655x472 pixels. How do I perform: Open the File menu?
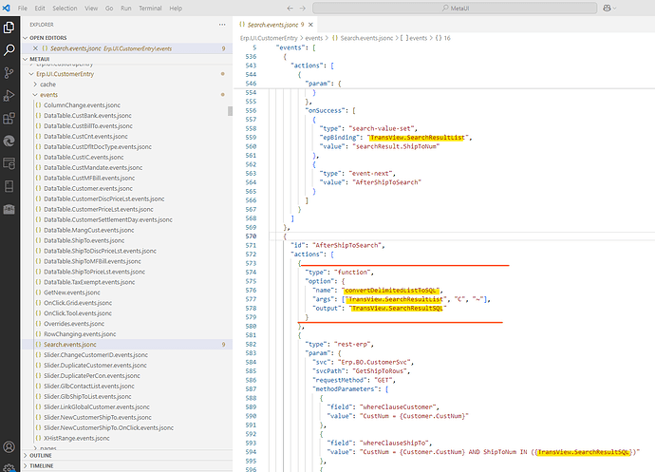tap(23, 8)
